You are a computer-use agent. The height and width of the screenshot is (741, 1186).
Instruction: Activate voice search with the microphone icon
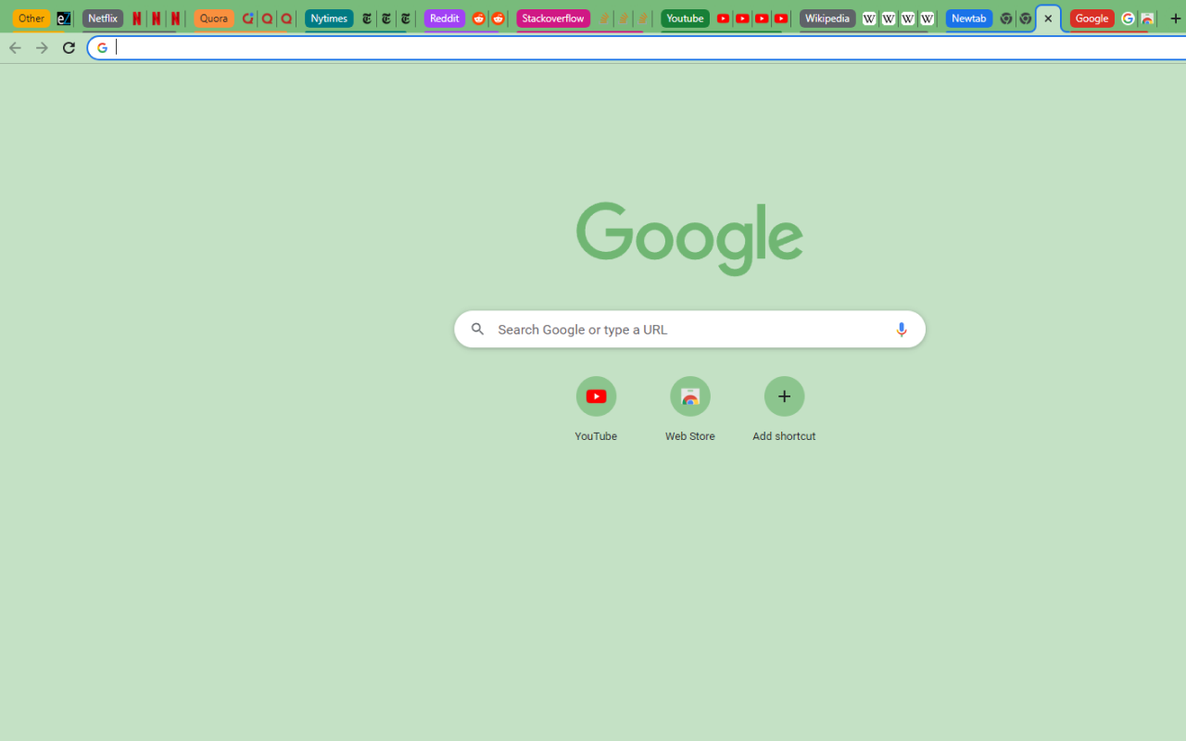pos(901,329)
